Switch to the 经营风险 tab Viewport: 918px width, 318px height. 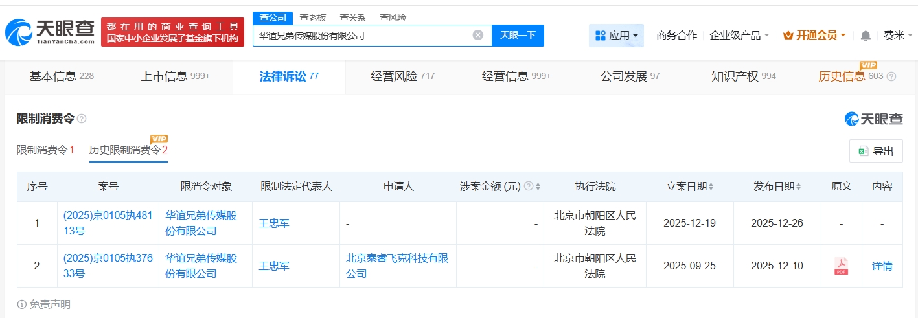[402, 76]
